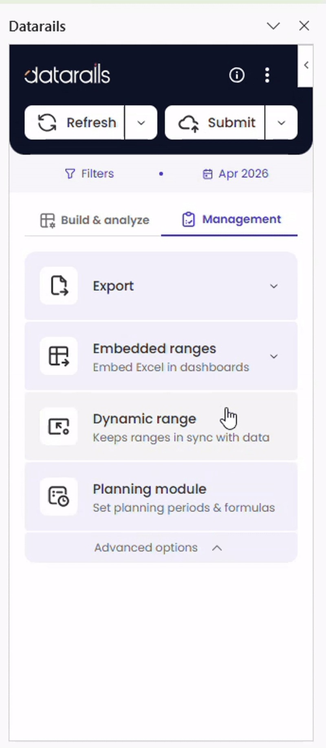Open the Apr 2026 date picker
The image size is (326, 748).
pyautogui.click(x=236, y=174)
